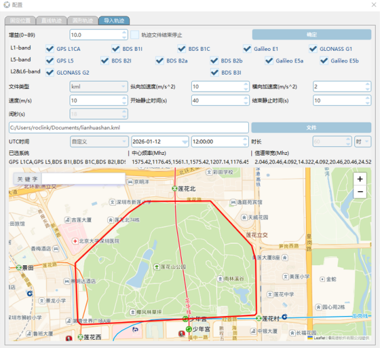Screen dimensions: 380x348
Task: Click the 美莲小学 school icon
Action: (x=285, y=277)
